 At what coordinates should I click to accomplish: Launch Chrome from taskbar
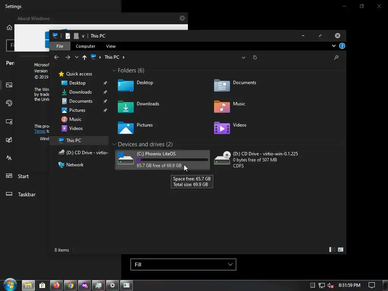[70, 285]
